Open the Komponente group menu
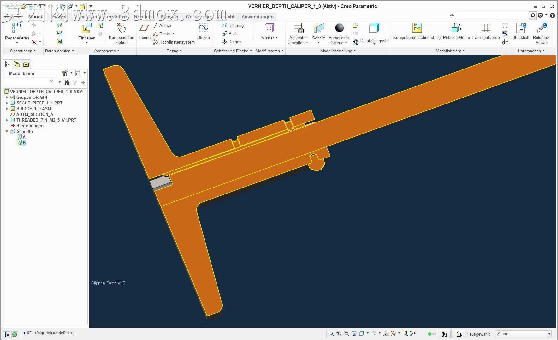Screen dimensions: 558x340 pos(106,51)
